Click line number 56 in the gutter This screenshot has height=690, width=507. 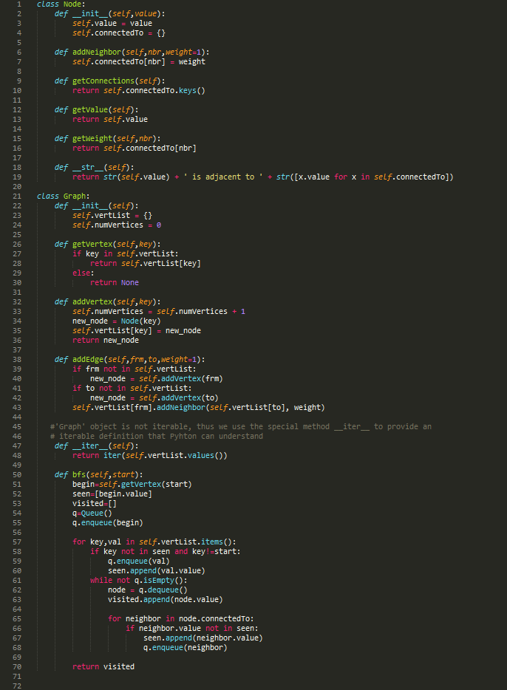[17, 533]
